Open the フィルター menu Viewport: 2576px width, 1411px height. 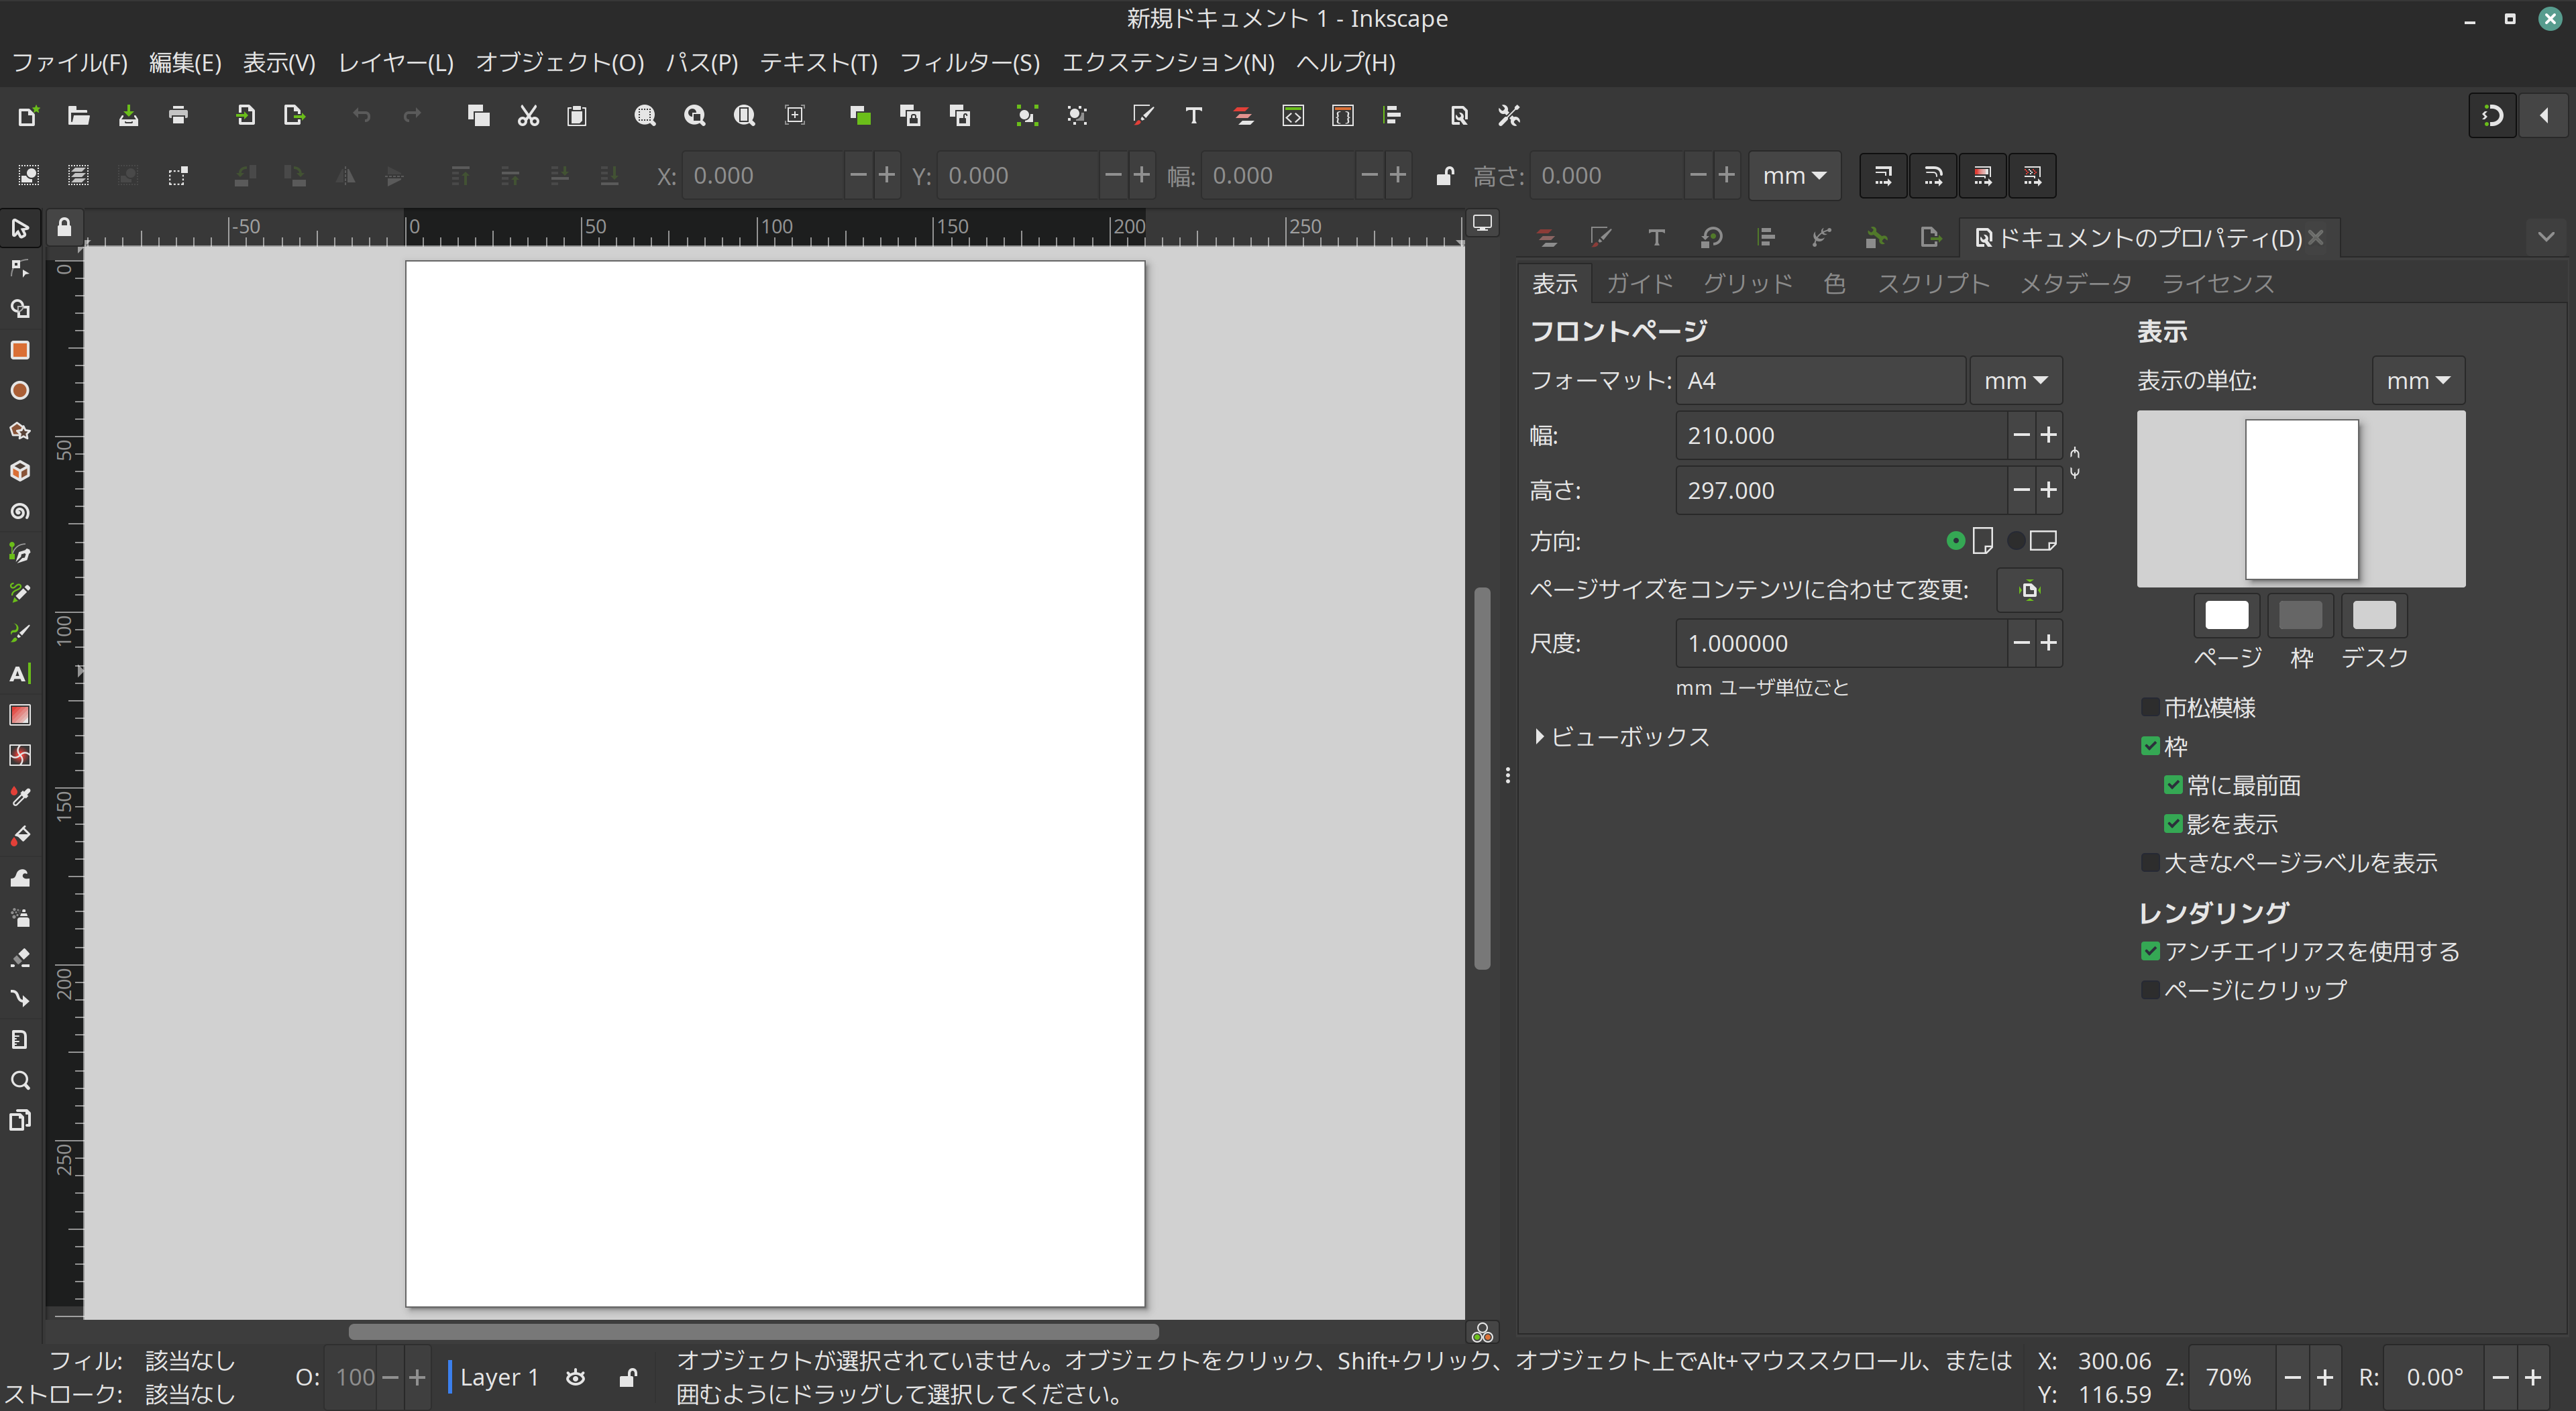pyautogui.click(x=968, y=62)
